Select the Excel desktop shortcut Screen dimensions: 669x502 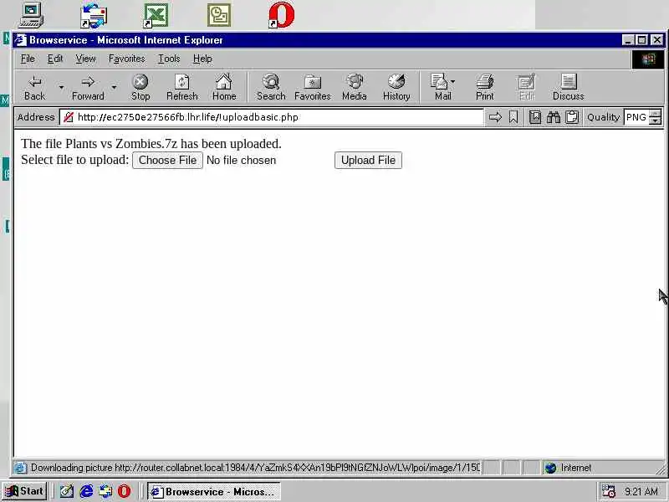(156, 15)
